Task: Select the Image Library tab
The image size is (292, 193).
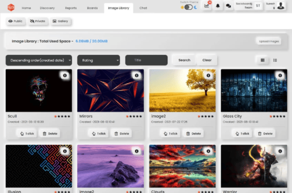Action: [x=119, y=8]
